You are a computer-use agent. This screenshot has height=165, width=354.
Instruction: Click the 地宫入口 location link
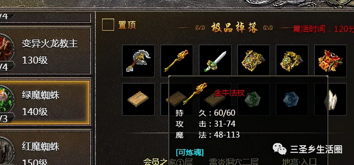(x=299, y=162)
